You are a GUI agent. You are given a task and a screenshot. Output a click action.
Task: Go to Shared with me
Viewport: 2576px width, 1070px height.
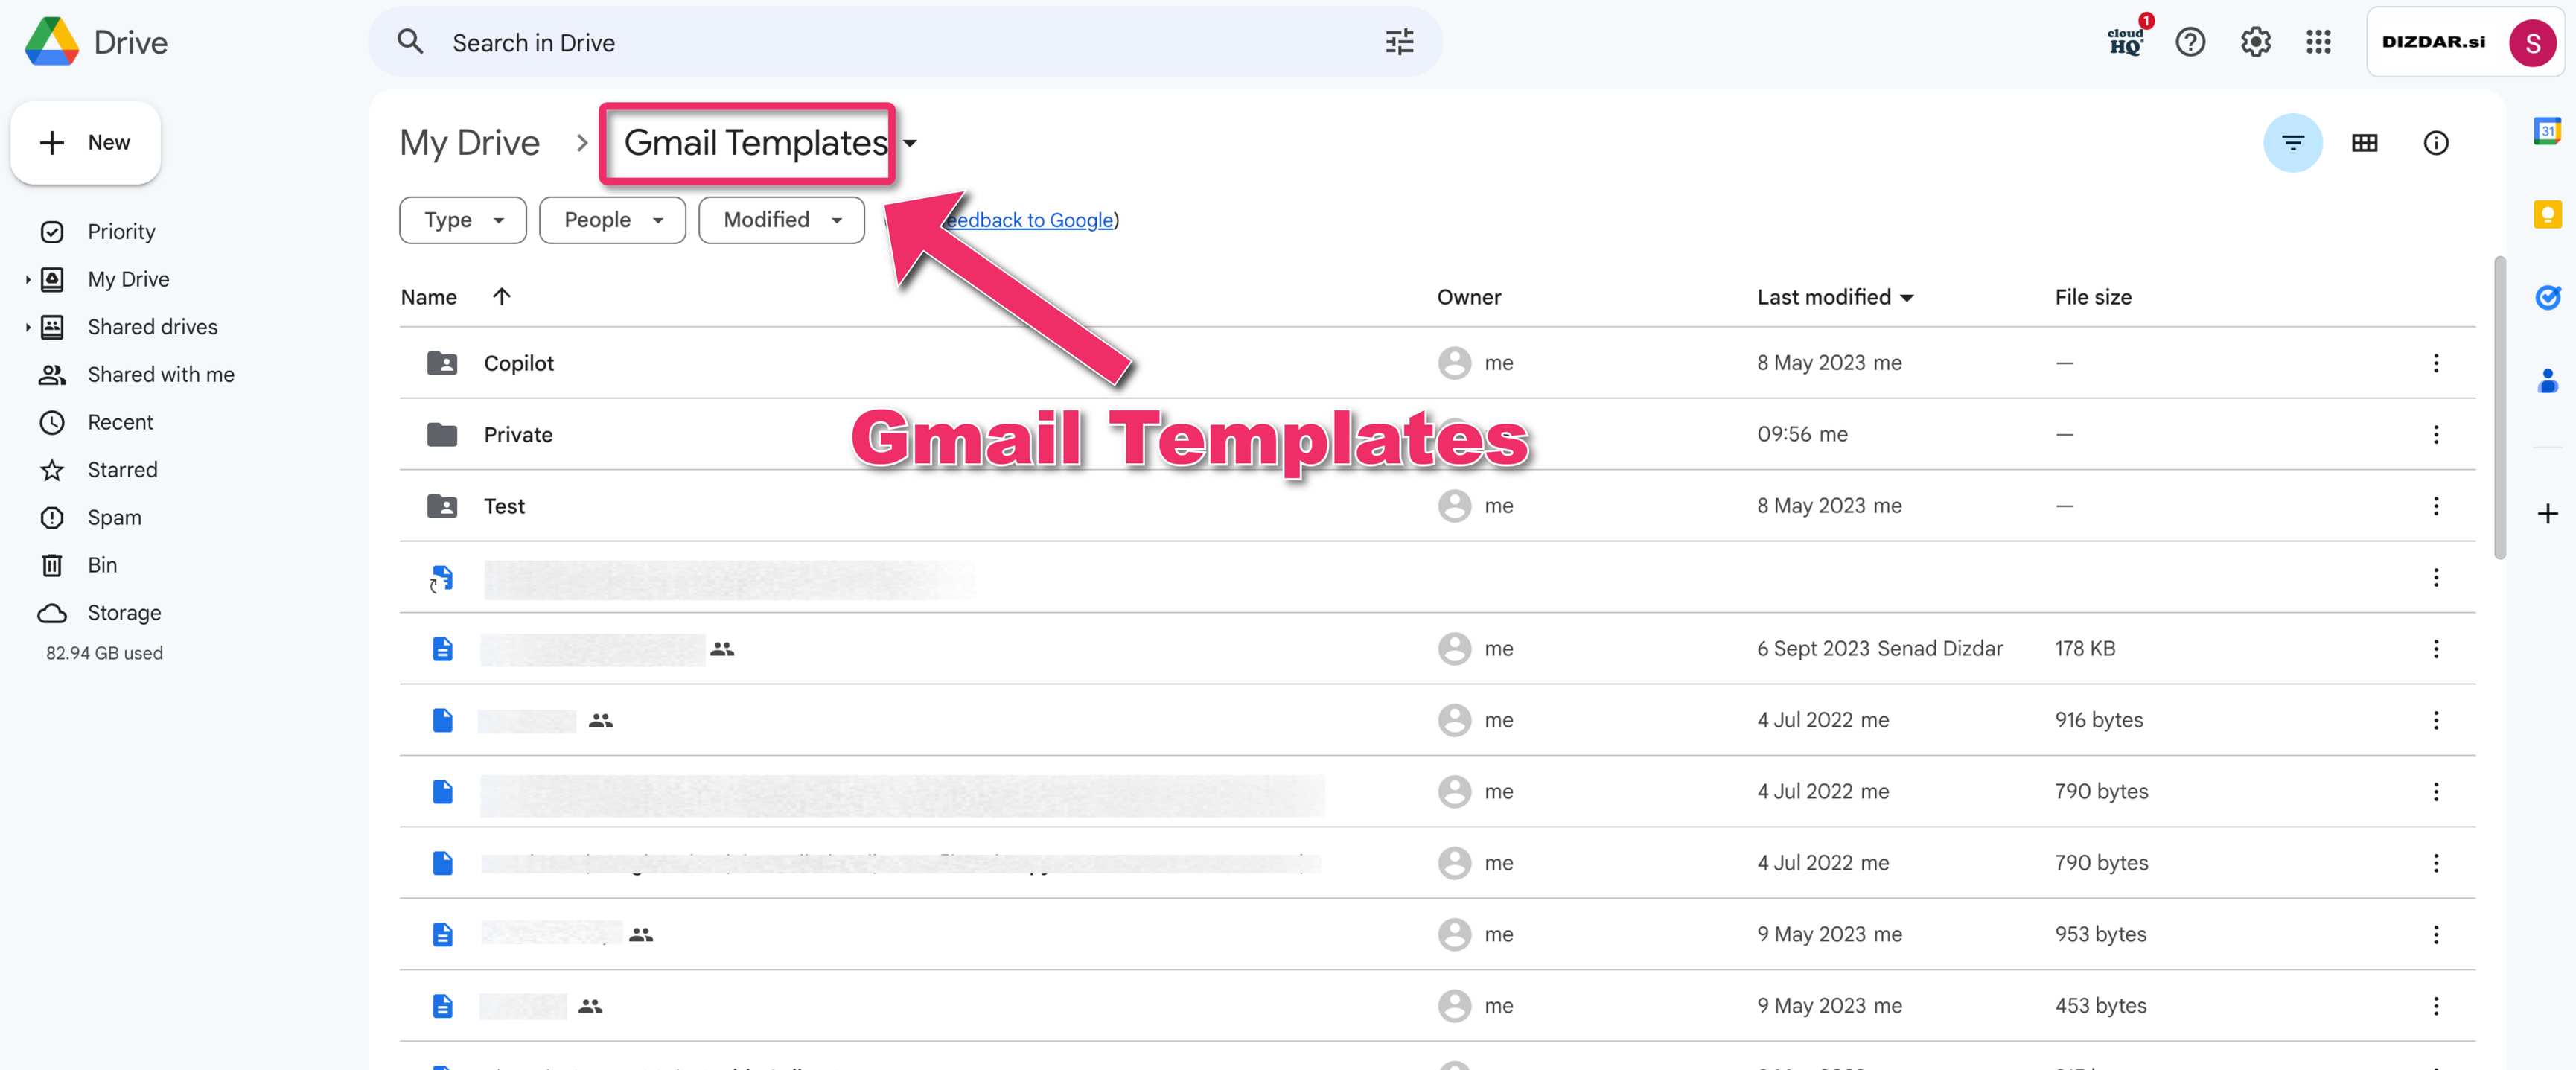tap(161, 375)
